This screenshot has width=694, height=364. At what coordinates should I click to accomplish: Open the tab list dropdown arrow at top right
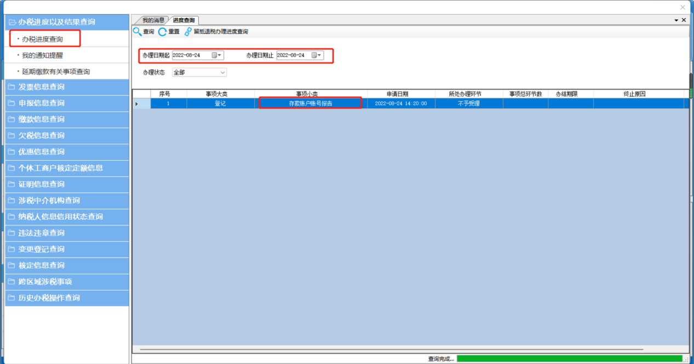click(x=676, y=20)
